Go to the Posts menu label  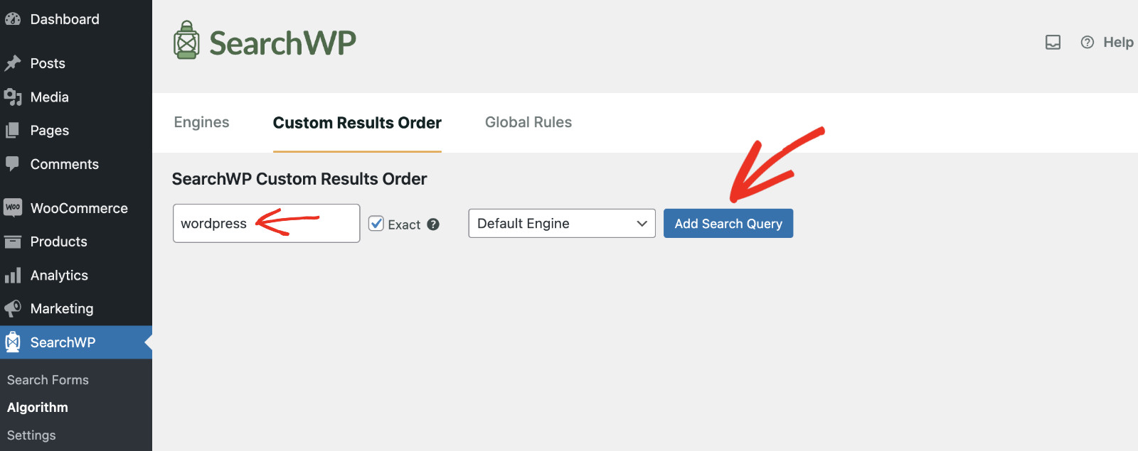tap(48, 63)
